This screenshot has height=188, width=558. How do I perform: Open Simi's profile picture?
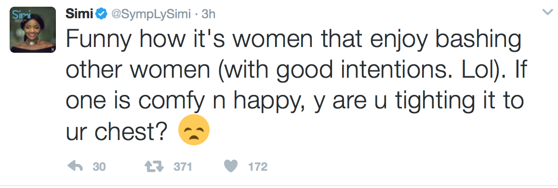tap(33, 30)
